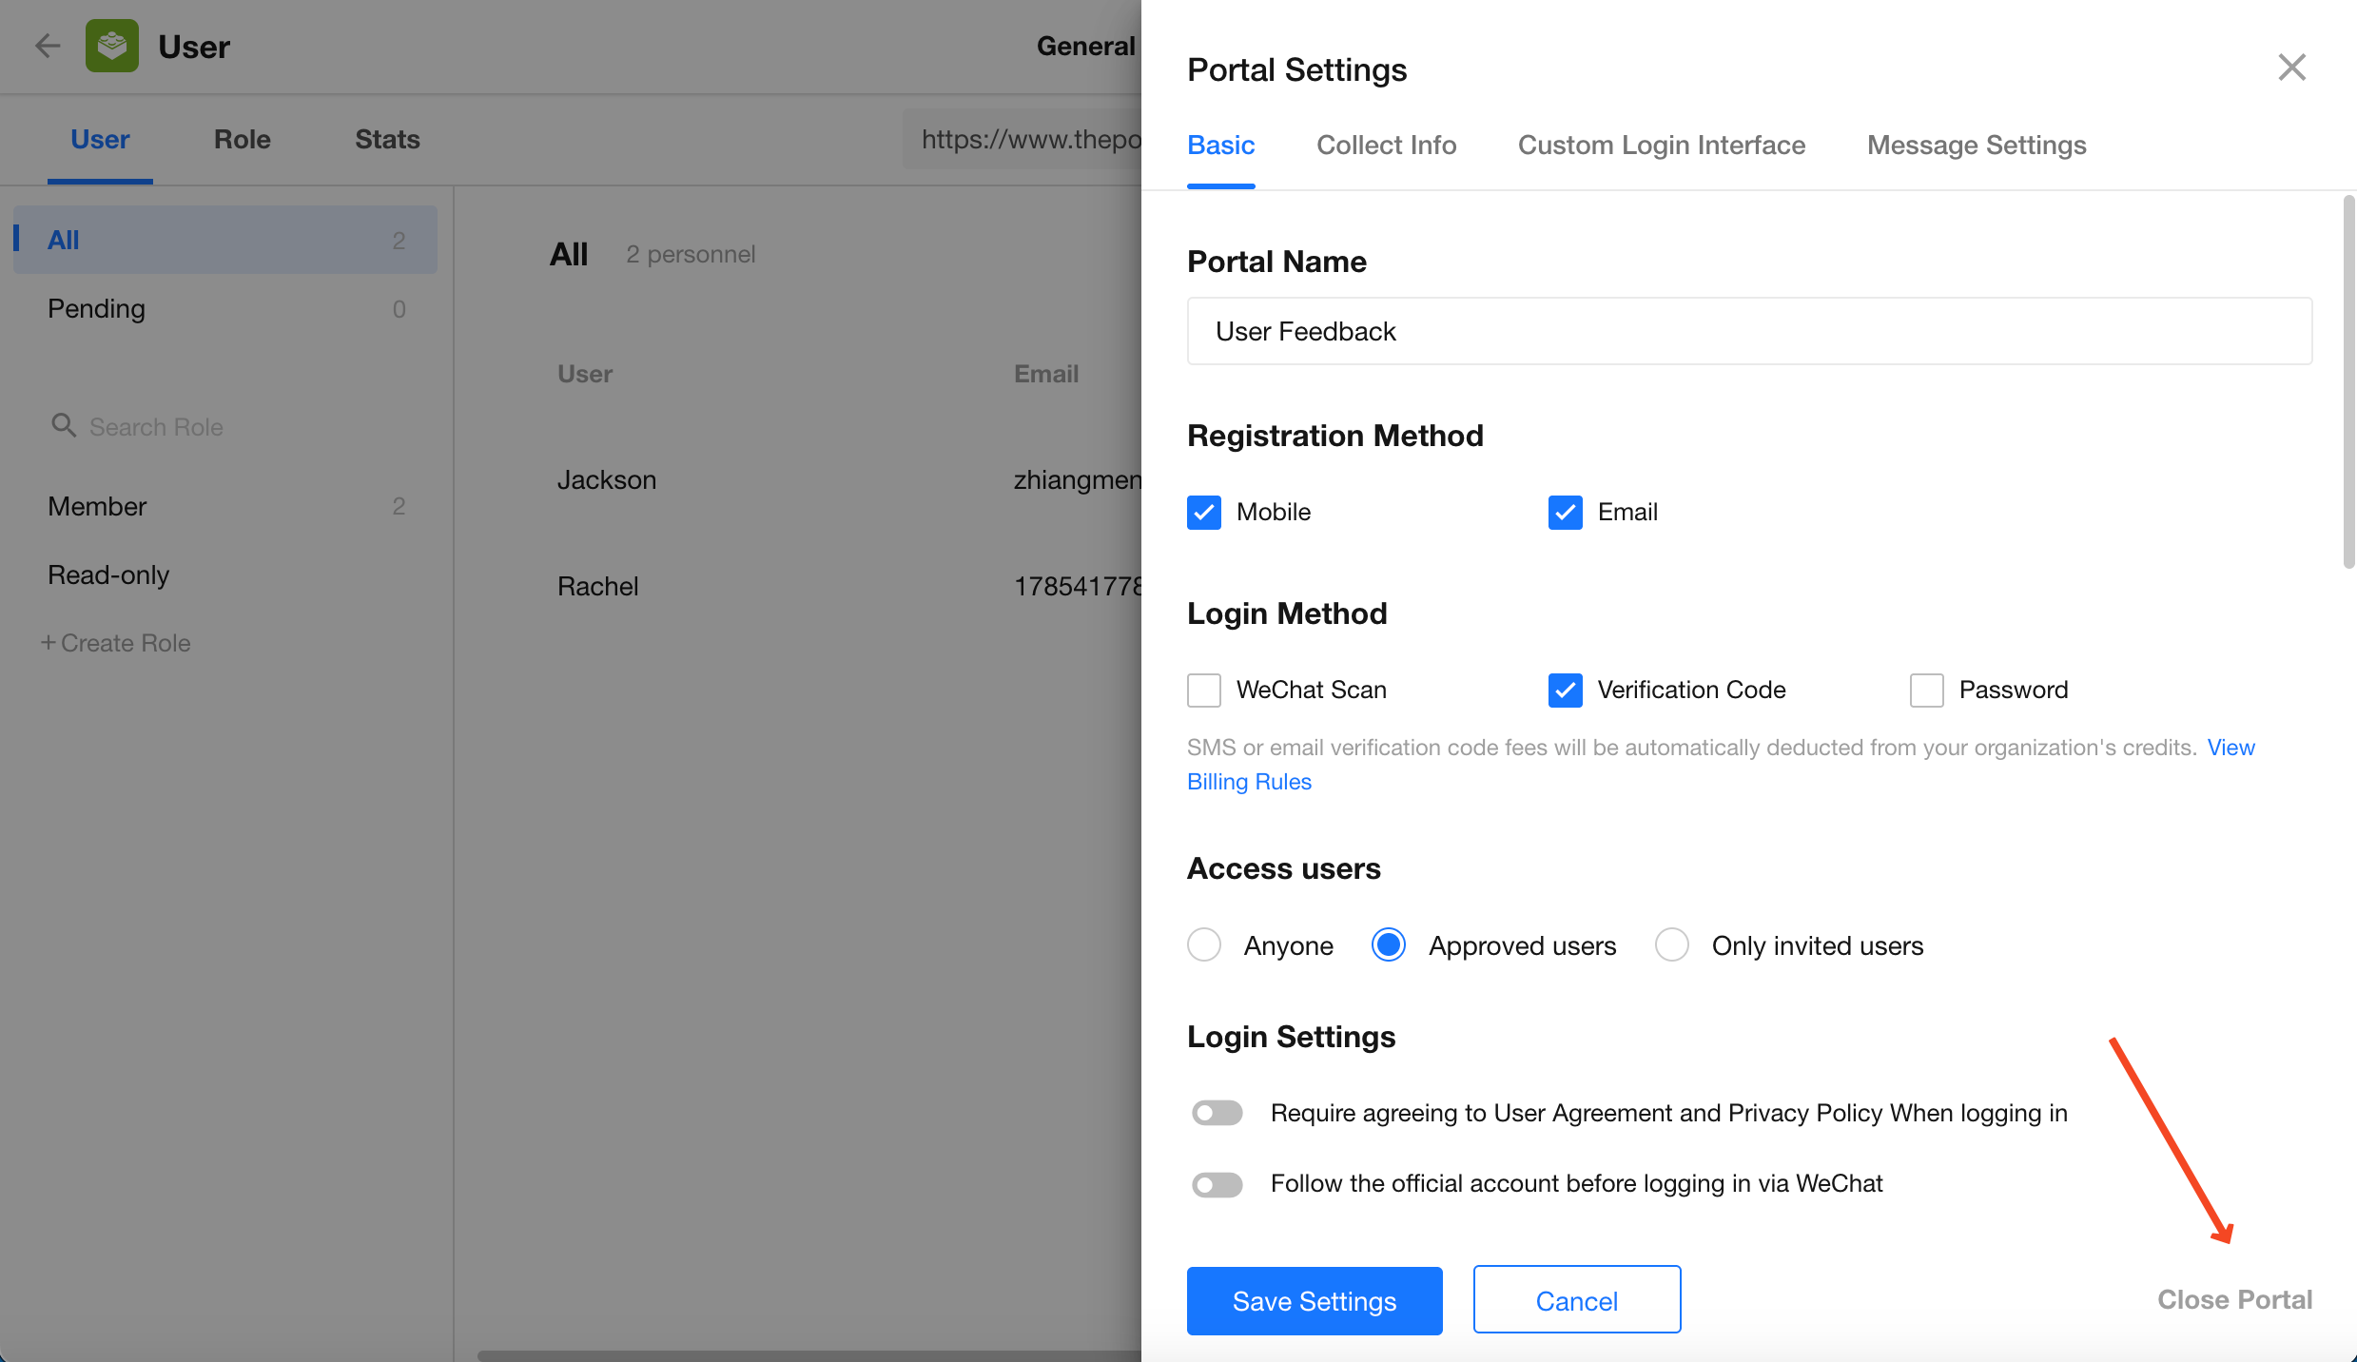Image resolution: width=2357 pixels, height=1362 pixels.
Task: Click the panel's vertical scrollbar
Action: pos(2348,380)
